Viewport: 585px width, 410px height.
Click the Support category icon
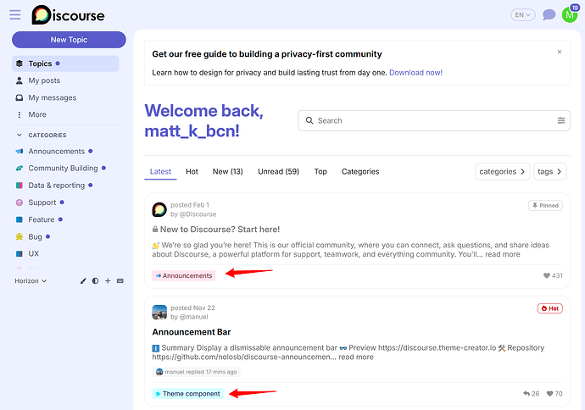tap(19, 202)
